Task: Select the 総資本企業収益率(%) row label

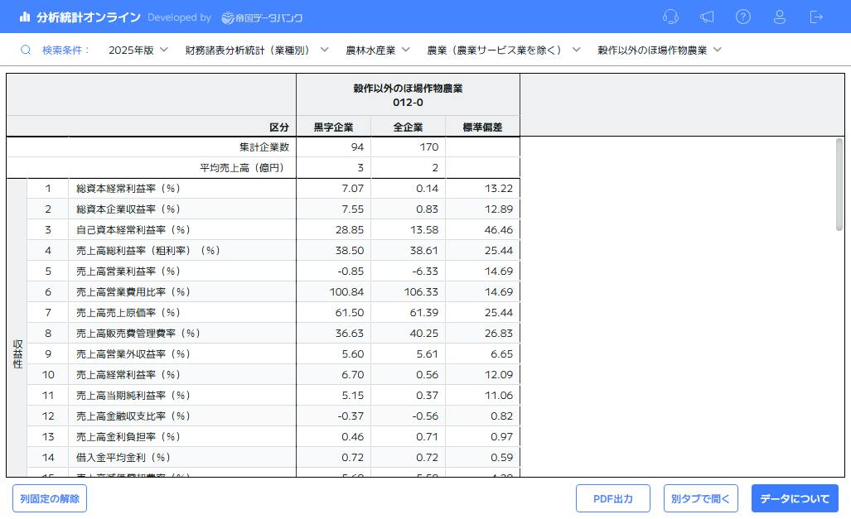Action: pos(128,209)
